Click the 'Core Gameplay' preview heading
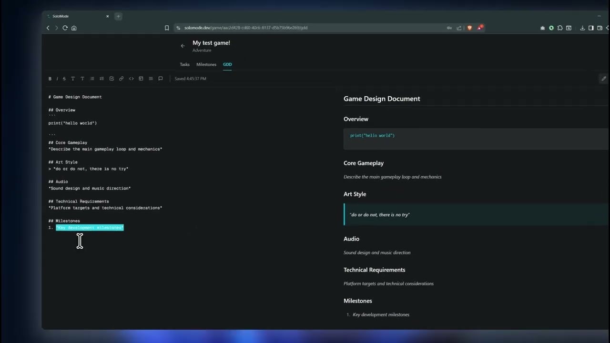 [x=364, y=163]
